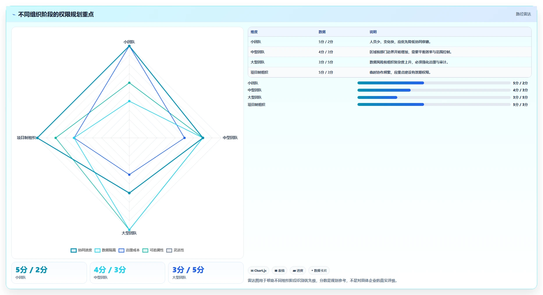This screenshot has width=543, height=295.
Task: Toggle the 可追溯性 legend series
Action: [x=153, y=250]
